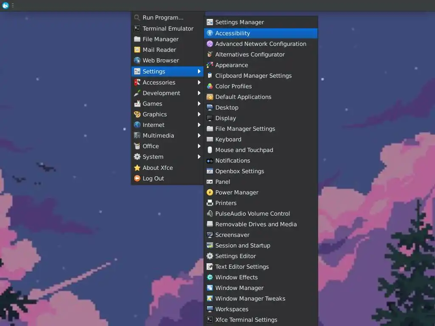Viewport: 435px width, 326px height.
Task: Expand the Office submenu arrow
Action: pos(199,146)
